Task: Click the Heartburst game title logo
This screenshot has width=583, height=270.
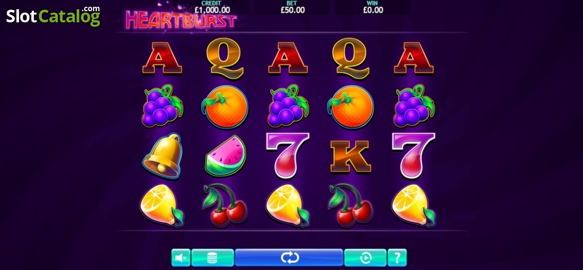Action: [181, 19]
